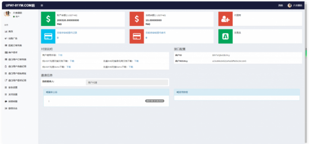Click the 邀请信息 section heading

pos(47,76)
